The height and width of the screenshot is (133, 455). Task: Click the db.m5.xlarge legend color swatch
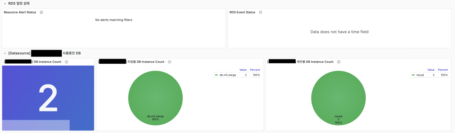pyautogui.click(x=216, y=75)
